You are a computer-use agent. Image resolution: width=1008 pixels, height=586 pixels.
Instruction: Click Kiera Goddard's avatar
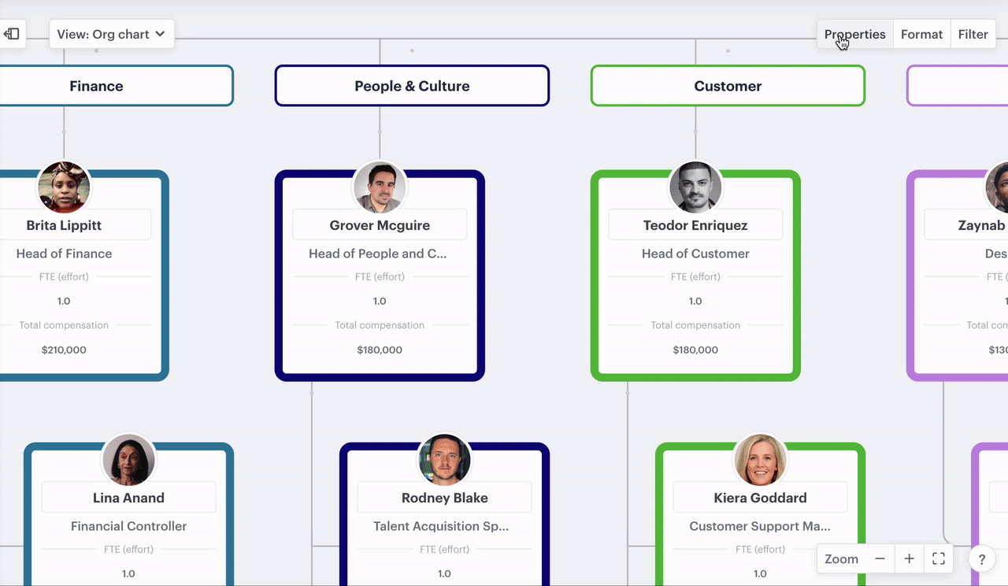point(760,461)
